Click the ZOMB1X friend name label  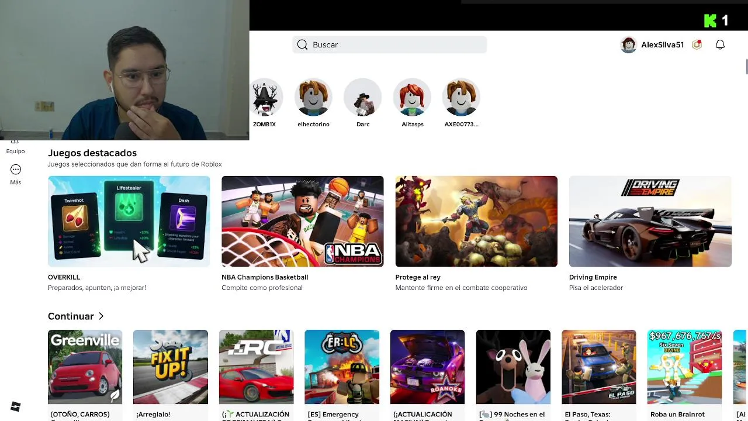click(x=264, y=125)
